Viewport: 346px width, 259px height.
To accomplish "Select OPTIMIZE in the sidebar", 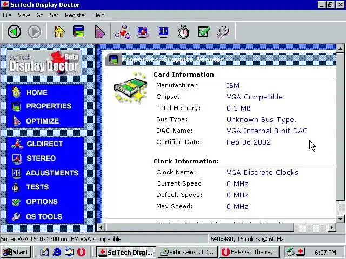I will [x=42, y=121].
